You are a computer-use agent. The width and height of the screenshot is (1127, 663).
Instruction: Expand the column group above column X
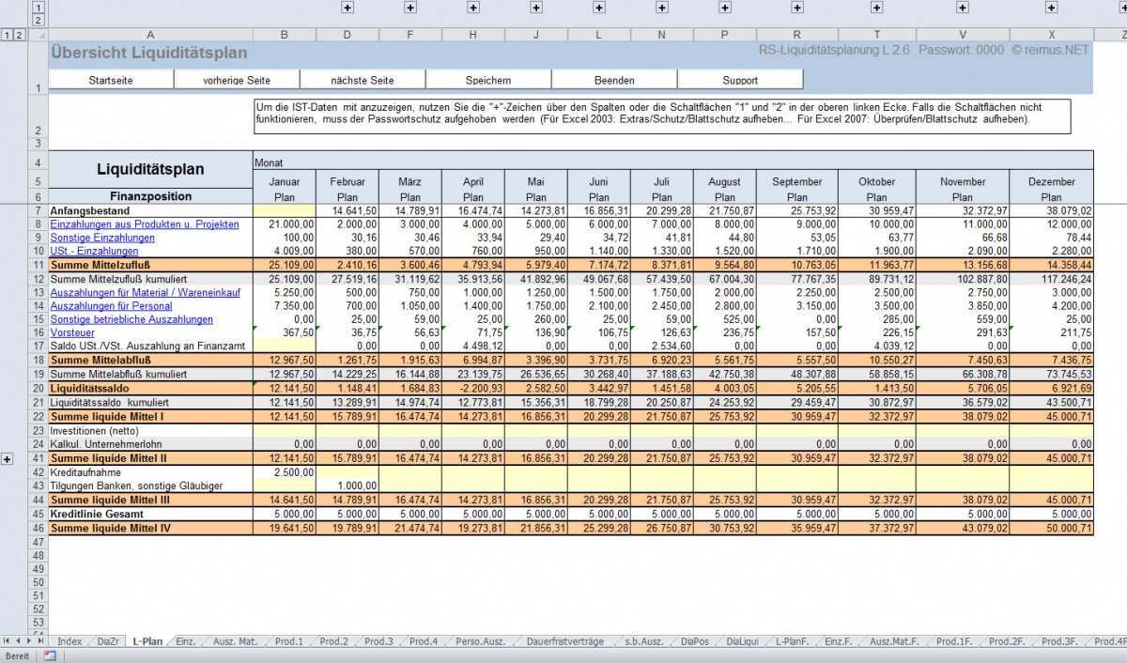click(1050, 8)
